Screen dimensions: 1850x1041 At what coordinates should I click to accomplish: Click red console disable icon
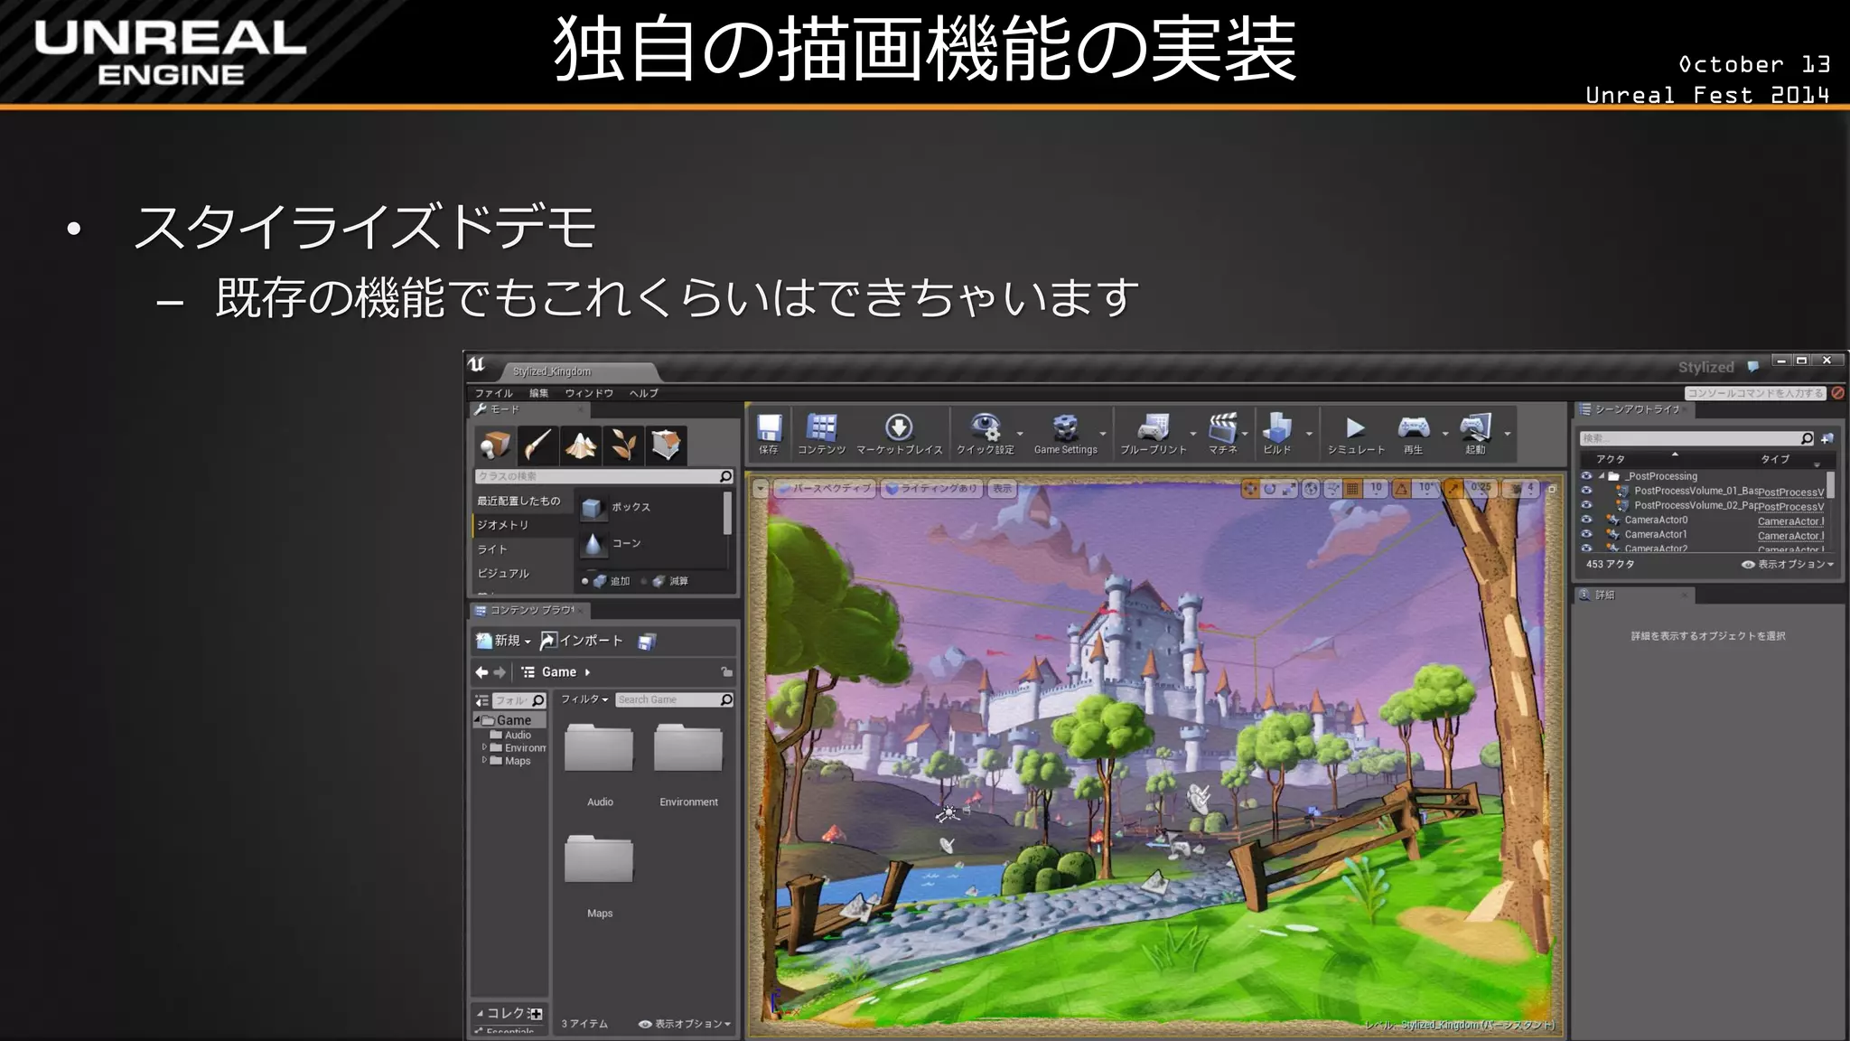coord(1837,393)
